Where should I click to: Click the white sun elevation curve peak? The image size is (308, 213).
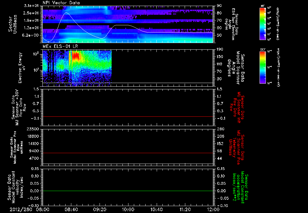[x=66, y=13]
